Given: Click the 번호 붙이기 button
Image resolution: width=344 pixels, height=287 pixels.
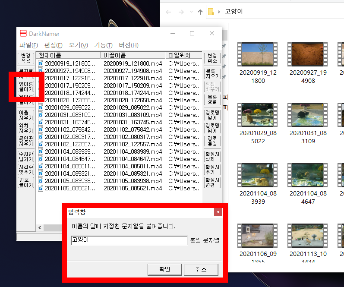Looking at the screenshot, I should 26,182.
